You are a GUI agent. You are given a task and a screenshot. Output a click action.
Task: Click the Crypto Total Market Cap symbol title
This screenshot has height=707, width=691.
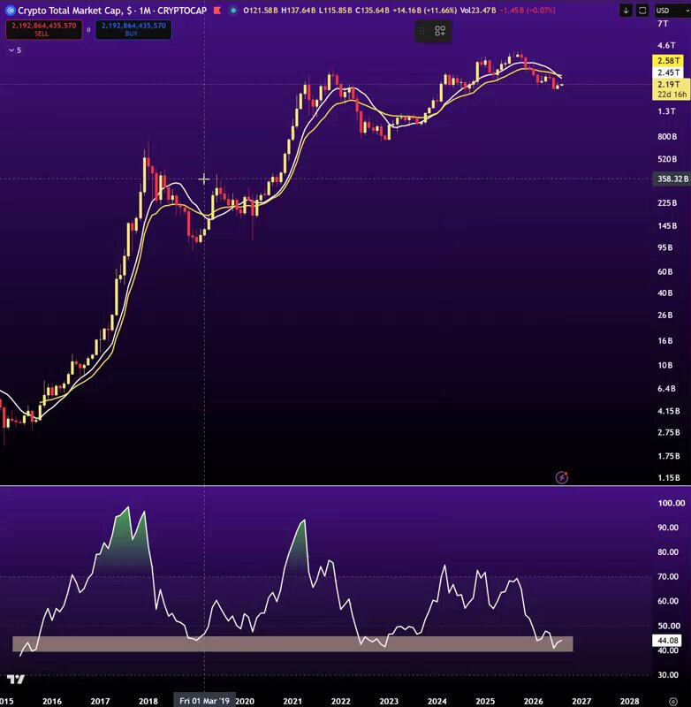70,11
